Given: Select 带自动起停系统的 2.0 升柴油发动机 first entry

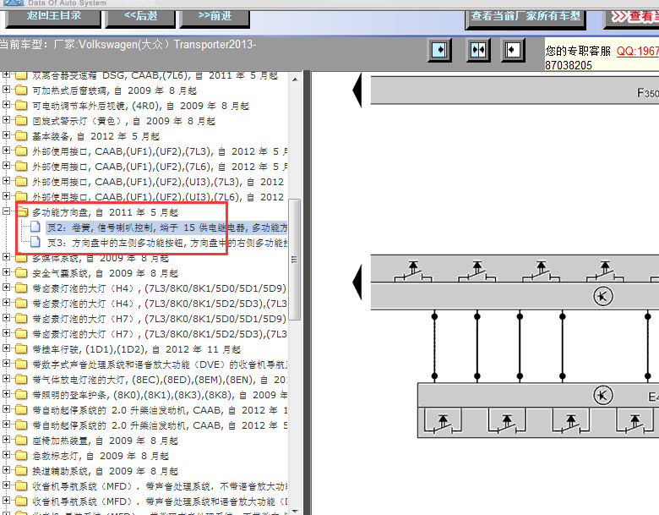Looking at the screenshot, I should pos(160,410).
